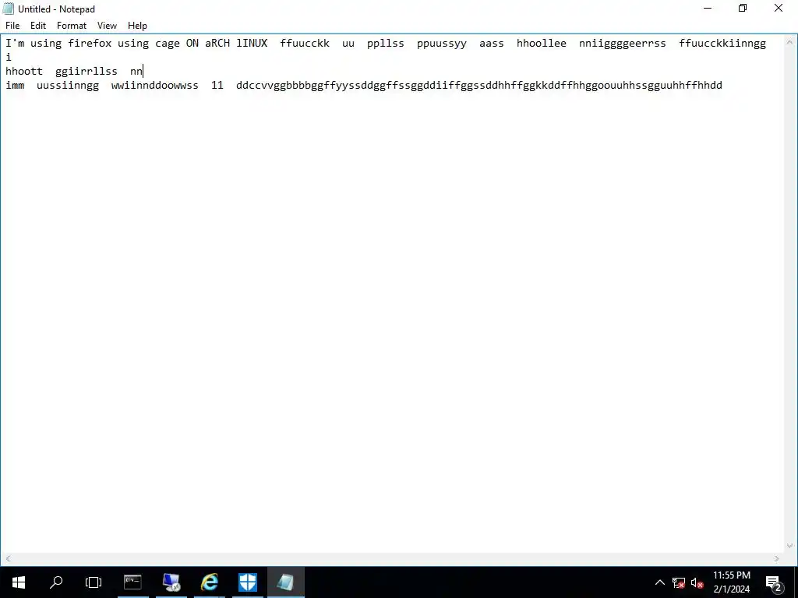This screenshot has height=598, width=798.
Task: Click the word "uussiinngg"
Action: coord(68,86)
